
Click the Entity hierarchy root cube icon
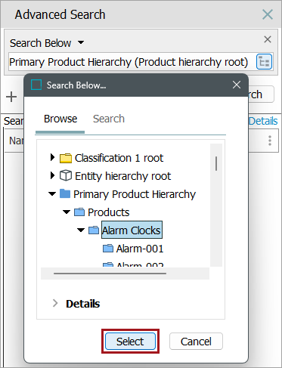coord(66,175)
